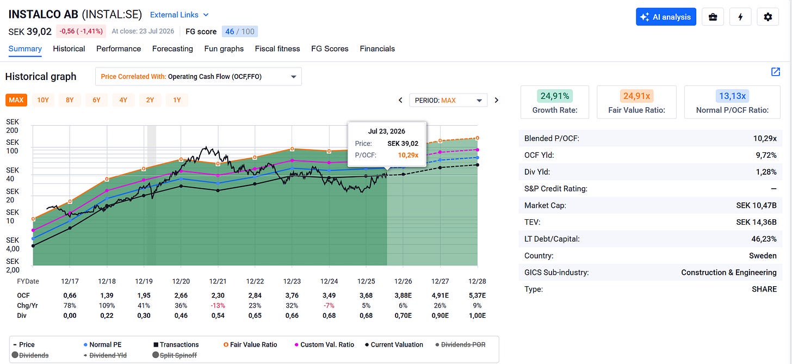Select the 1Y time range button
This screenshot has height=364, width=792.
pos(177,100)
